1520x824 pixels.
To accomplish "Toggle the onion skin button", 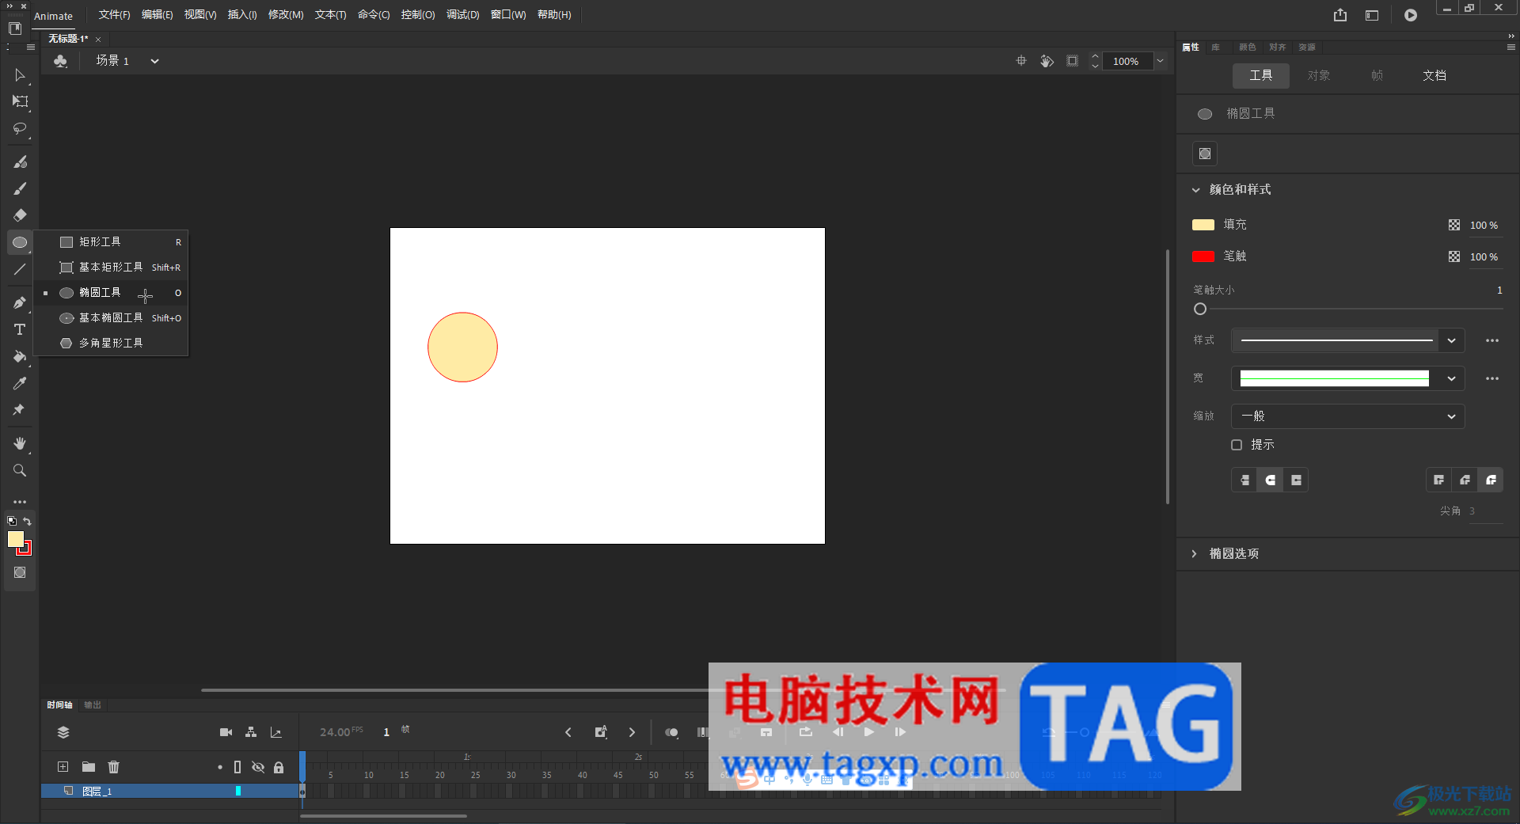I will [671, 732].
